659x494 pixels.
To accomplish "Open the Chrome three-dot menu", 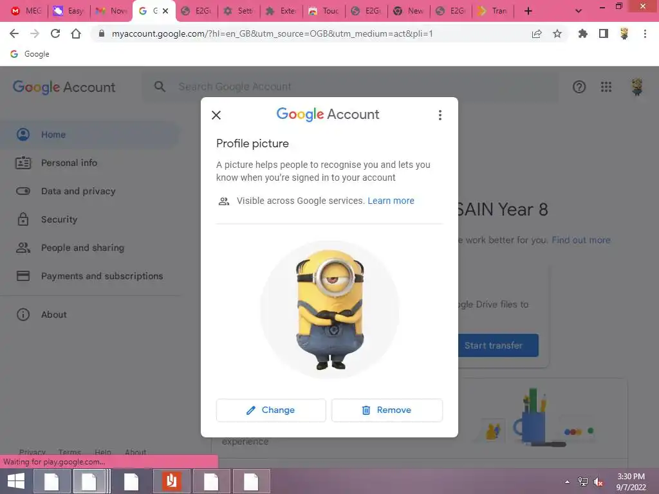I will [x=645, y=33].
